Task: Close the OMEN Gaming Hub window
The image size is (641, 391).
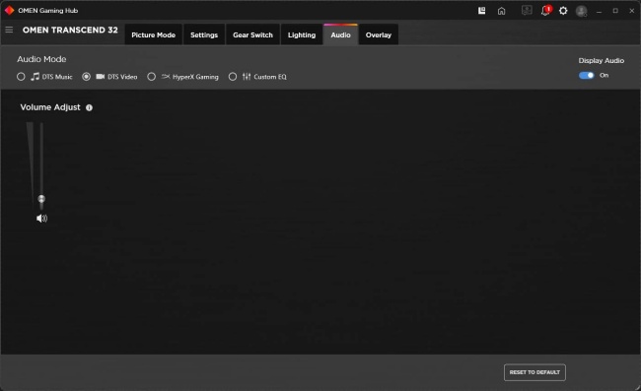Action: pyautogui.click(x=631, y=11)
